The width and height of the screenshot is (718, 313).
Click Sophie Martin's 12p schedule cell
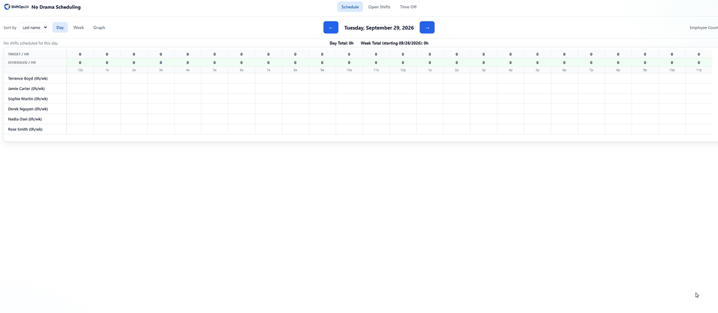[403, 99]
